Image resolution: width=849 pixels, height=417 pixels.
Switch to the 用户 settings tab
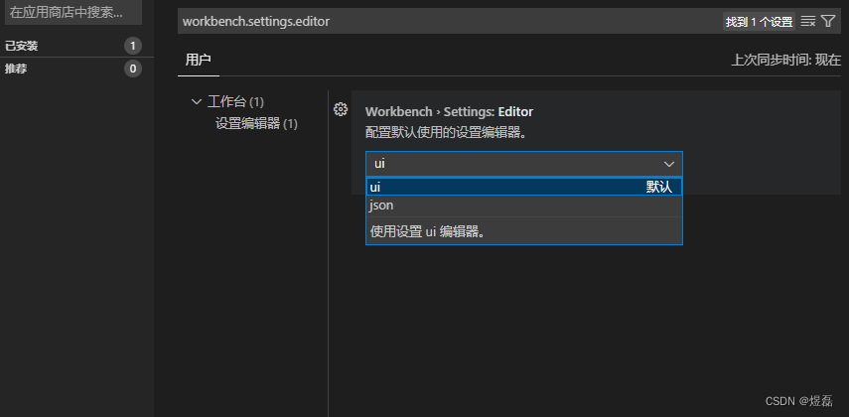pos(199,61)
